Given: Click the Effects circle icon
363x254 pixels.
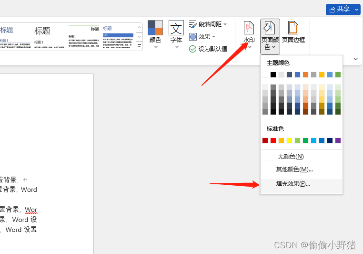Looking at the screenshot, I should (x=192, y=37).
